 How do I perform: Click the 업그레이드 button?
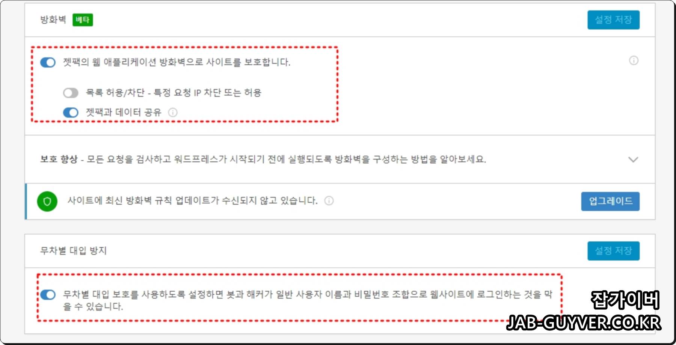610,201
